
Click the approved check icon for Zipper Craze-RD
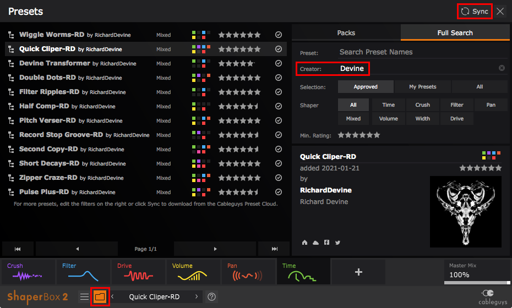pos(279,178)
